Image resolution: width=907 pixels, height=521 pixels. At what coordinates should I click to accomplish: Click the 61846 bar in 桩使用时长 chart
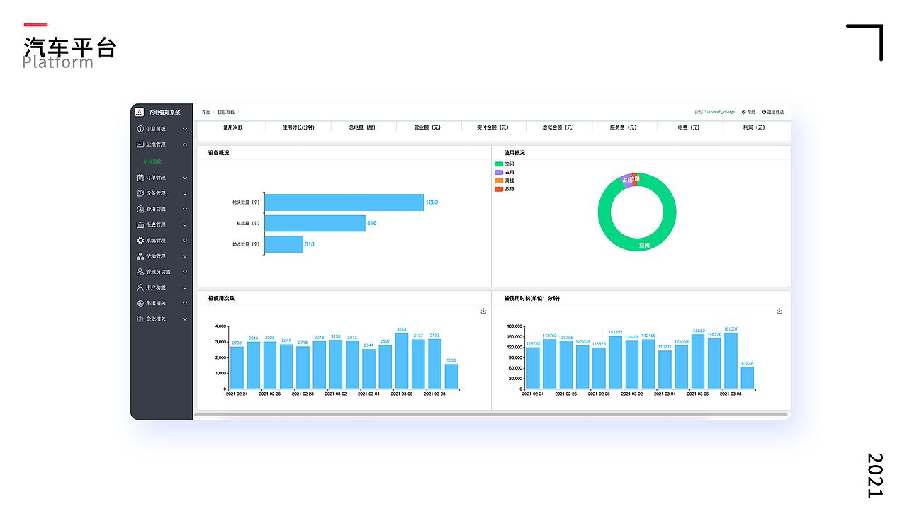point(747,378)
